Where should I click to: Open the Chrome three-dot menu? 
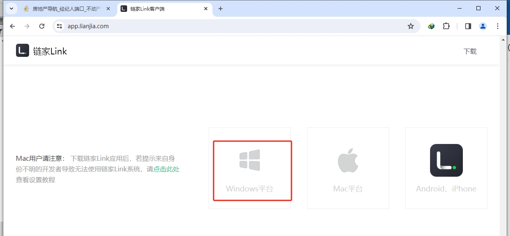(498, 26)
